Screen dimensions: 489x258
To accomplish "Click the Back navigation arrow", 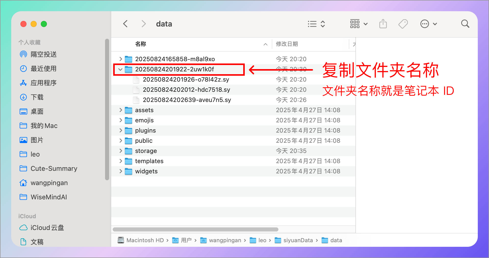I will click(125, 23).
